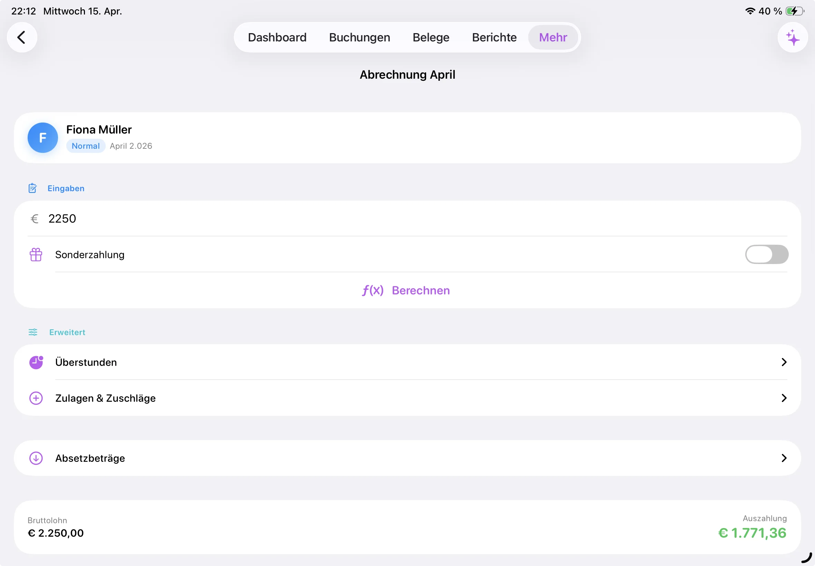
Task: Open the Absetzbeträge row
Action: tap(407, 458)
